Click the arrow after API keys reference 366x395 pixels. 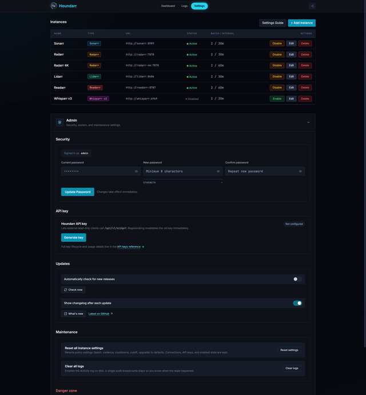(x=143, y=246)
